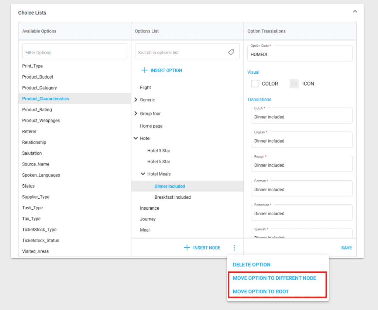The width and height of the screenshot is (378, 310).
Task: Expand the Generic node
Action: tap(135, 100)
